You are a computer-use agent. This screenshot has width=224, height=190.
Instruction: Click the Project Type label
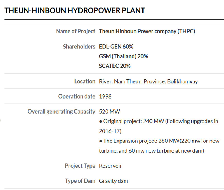tap(80, 166)
